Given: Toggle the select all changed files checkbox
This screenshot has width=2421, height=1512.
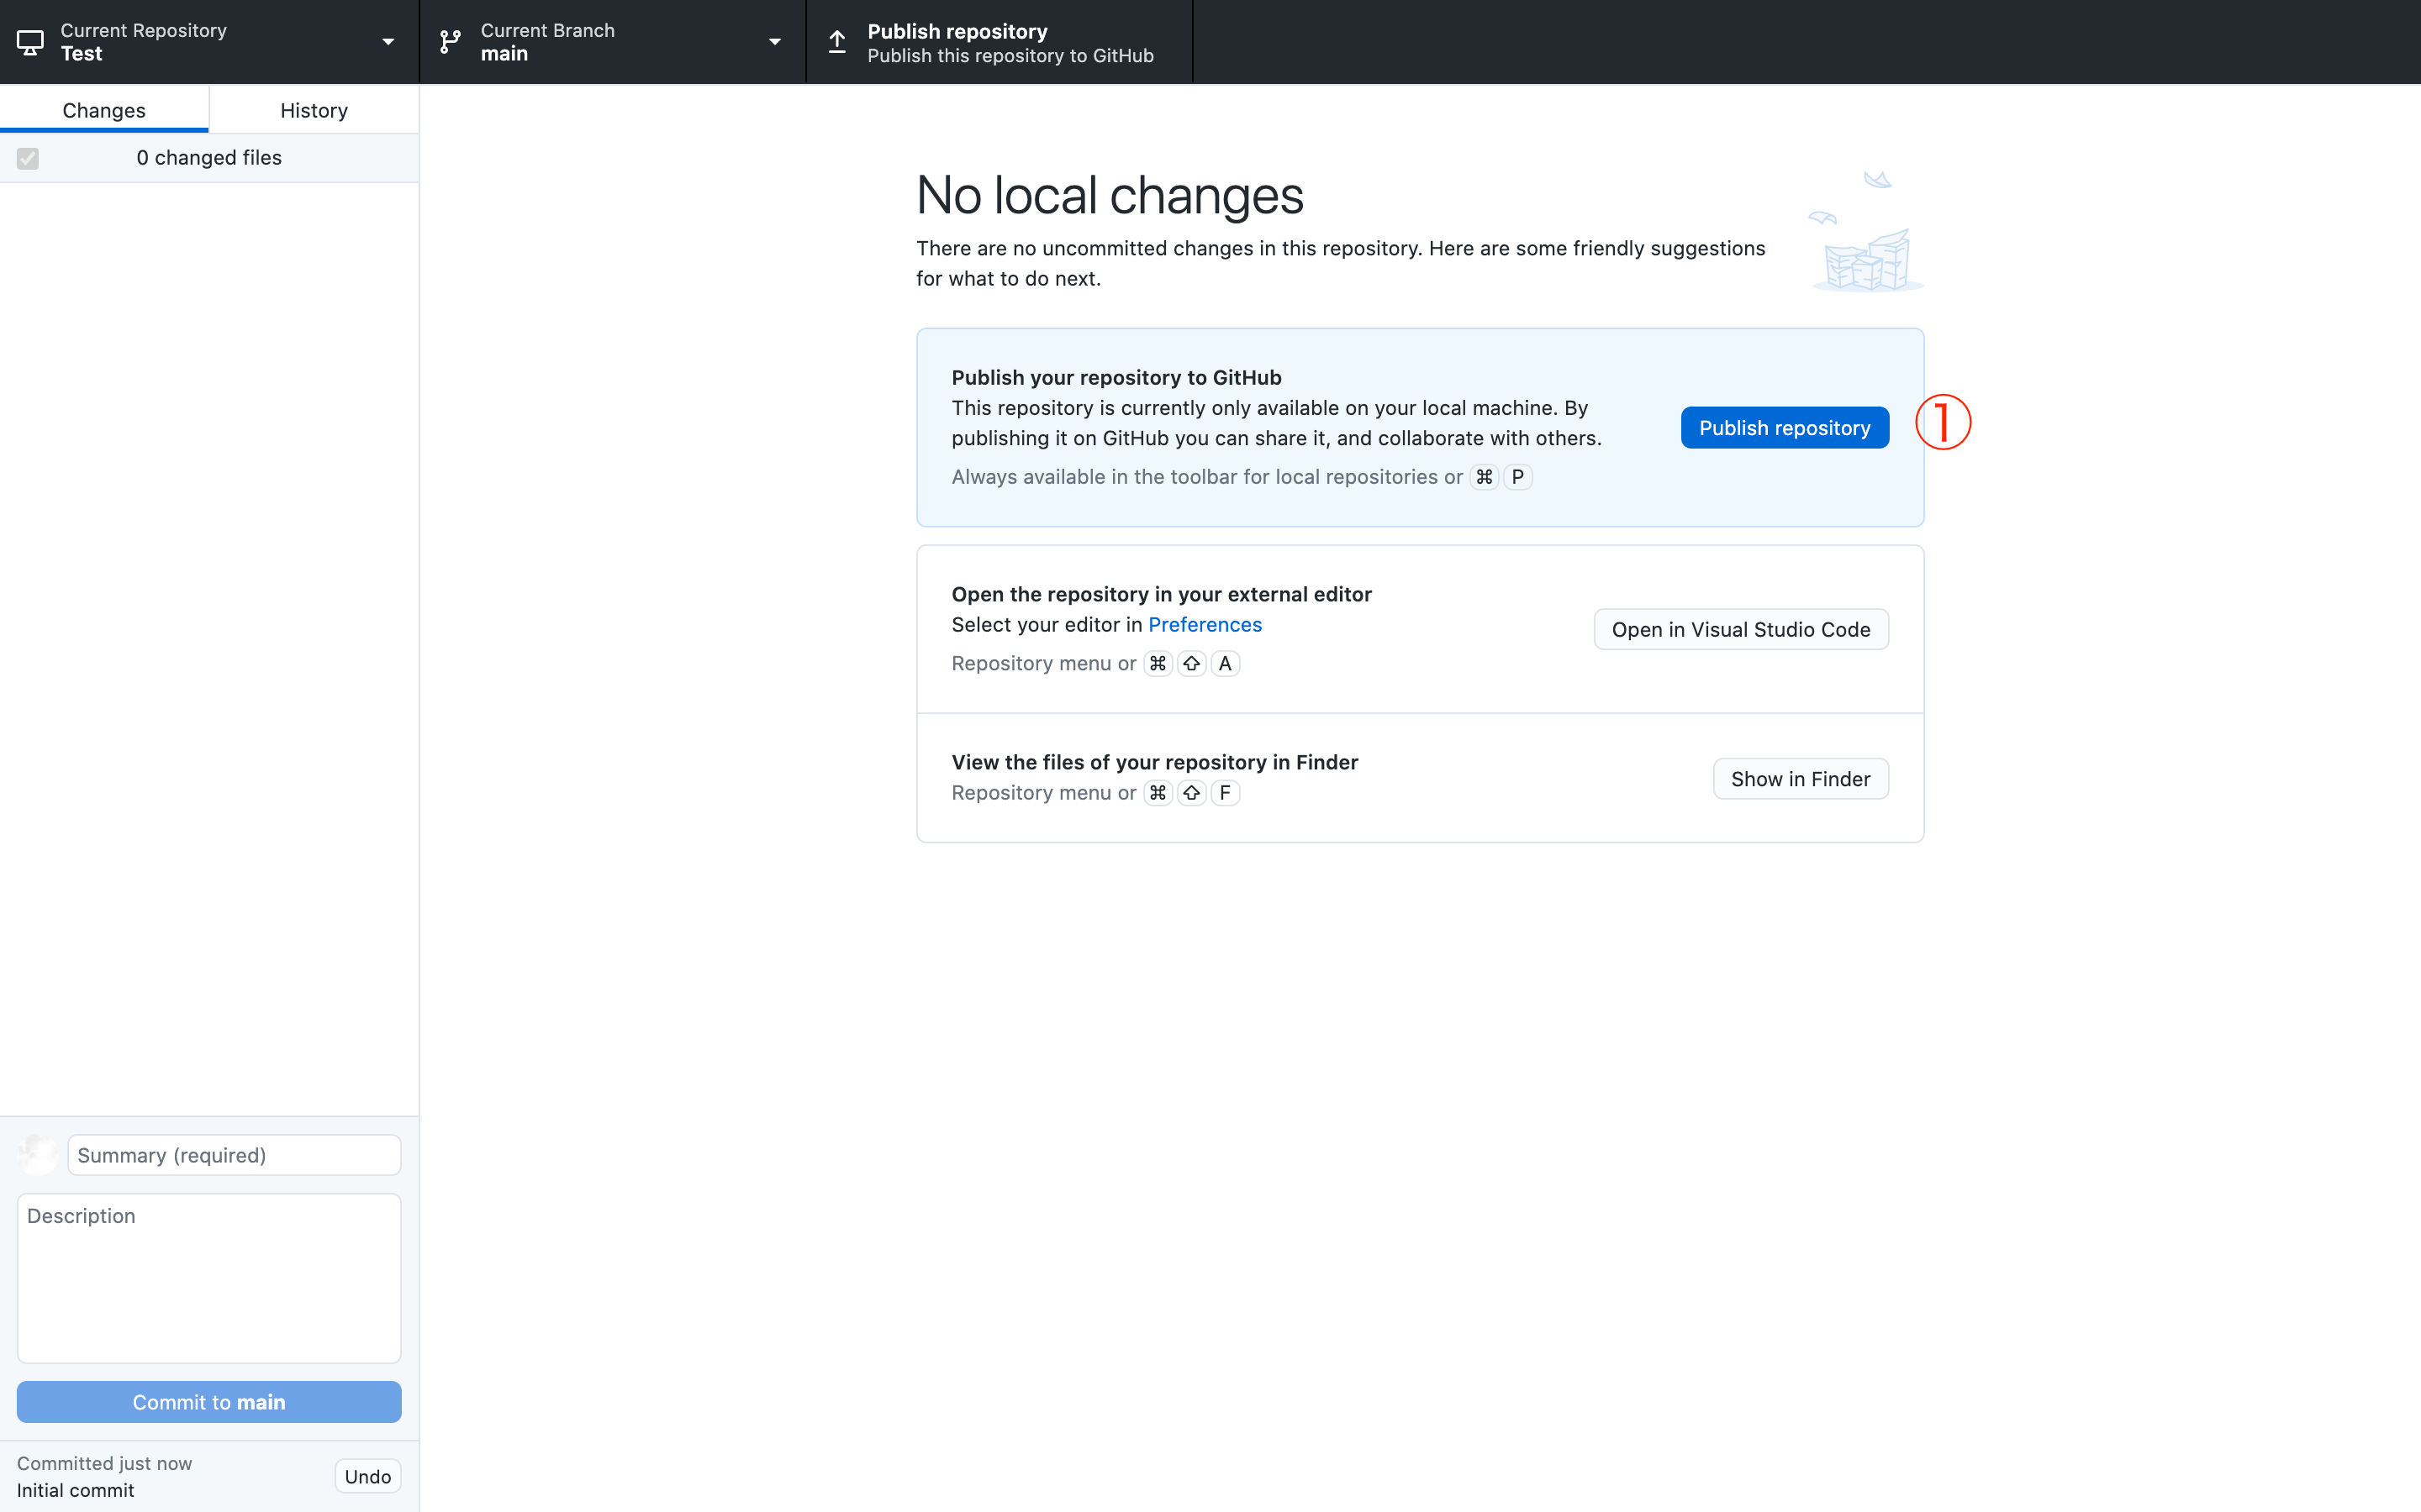Looking at the screenshot, I should pos(28,158).
